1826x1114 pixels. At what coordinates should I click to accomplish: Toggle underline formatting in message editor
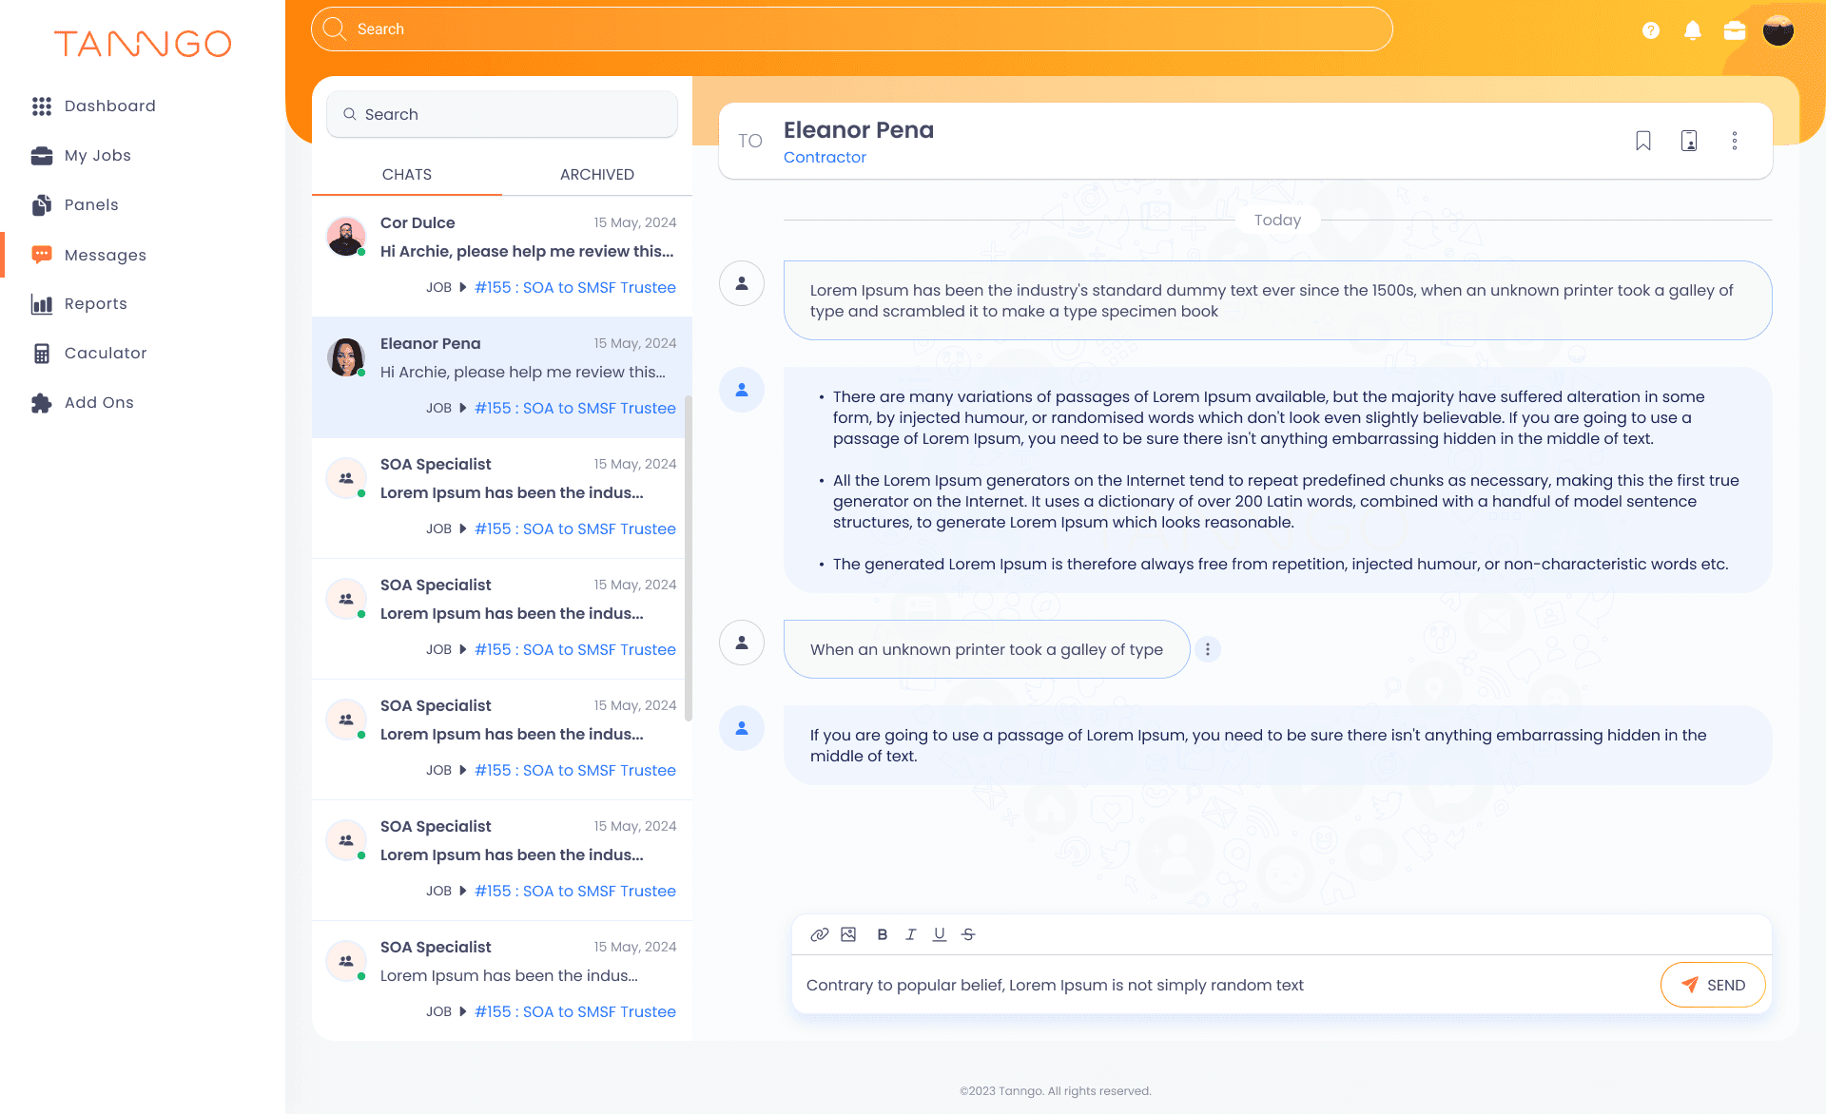pyautogui.click(x=940, y=934)
